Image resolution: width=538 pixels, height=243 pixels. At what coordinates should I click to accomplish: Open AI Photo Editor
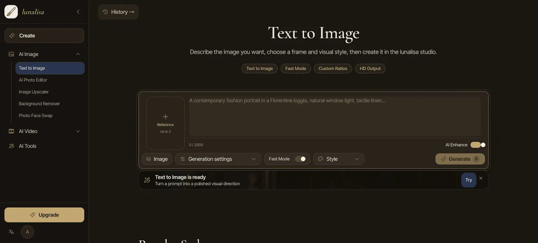[x=33, y=80]
